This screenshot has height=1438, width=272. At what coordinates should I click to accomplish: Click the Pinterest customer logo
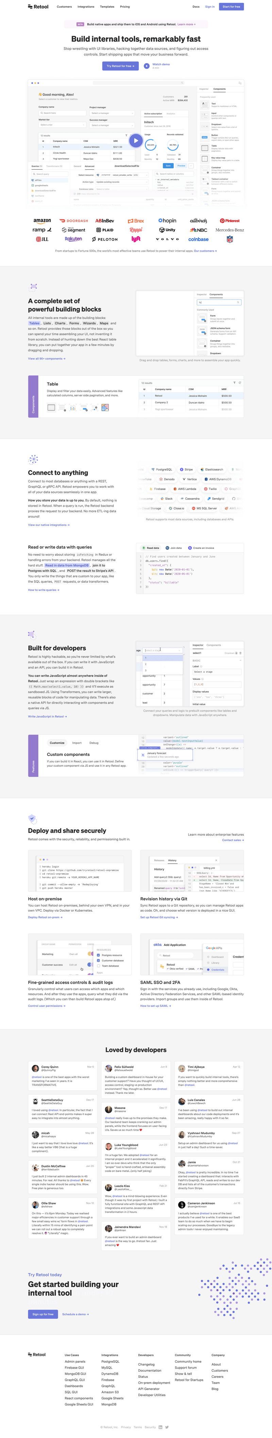[230, 221]
